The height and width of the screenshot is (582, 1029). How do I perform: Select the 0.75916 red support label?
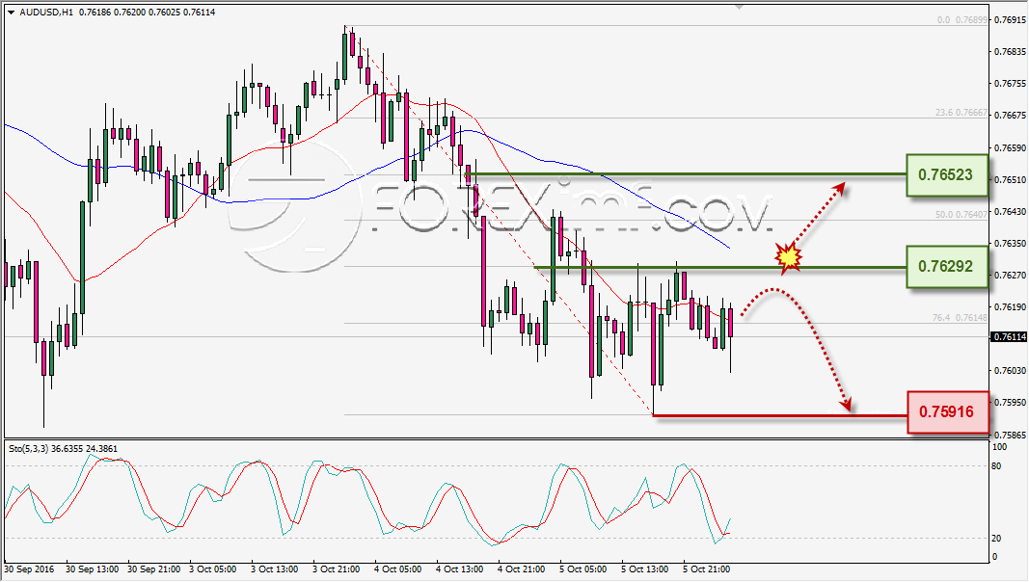(948, 412)
